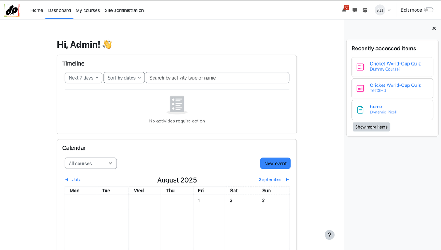Viewport: 441px width, 250px height.
Task: Open Cricket World-Cup Quiz in TestSHG
Action: point(395,85)
